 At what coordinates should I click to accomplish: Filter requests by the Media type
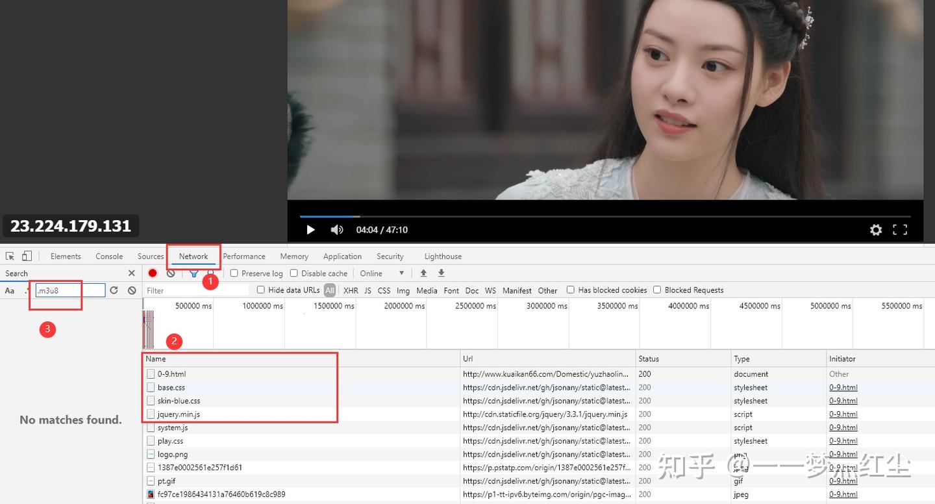tap(427, 290)
